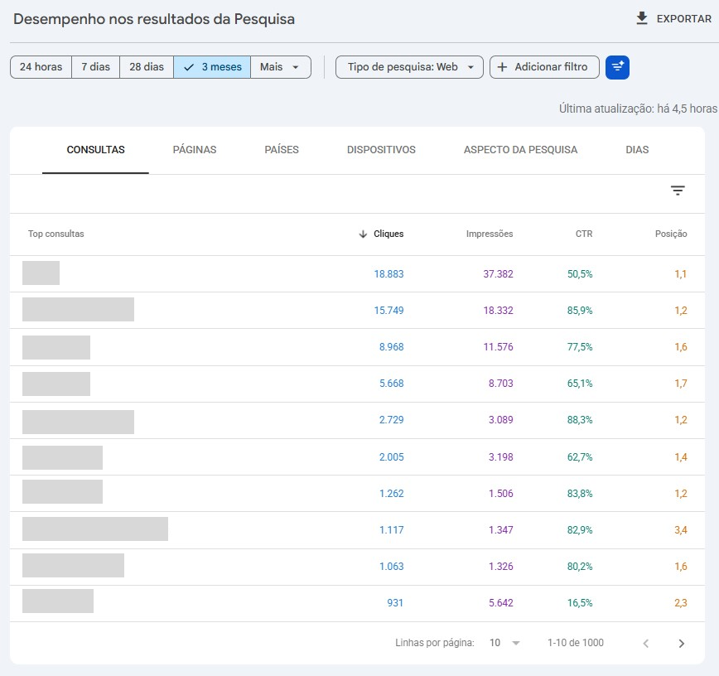The image size is (719, 676).
Task: Sort by Impressões column header
Action: pyautogui.click(x=490, y=234)
